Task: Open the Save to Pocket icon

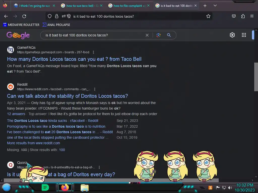Action: [234, 16]
